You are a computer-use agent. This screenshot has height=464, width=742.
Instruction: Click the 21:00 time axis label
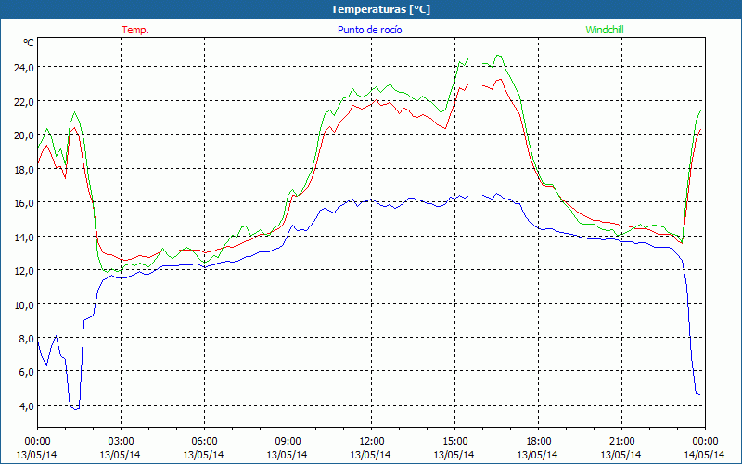coord(621,442)
